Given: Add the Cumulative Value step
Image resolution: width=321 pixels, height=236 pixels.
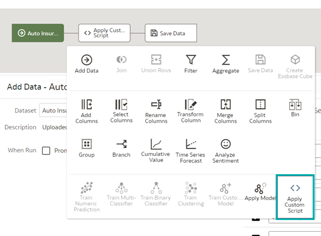Looking at the screenshot, I should click(x=156, y=151).
